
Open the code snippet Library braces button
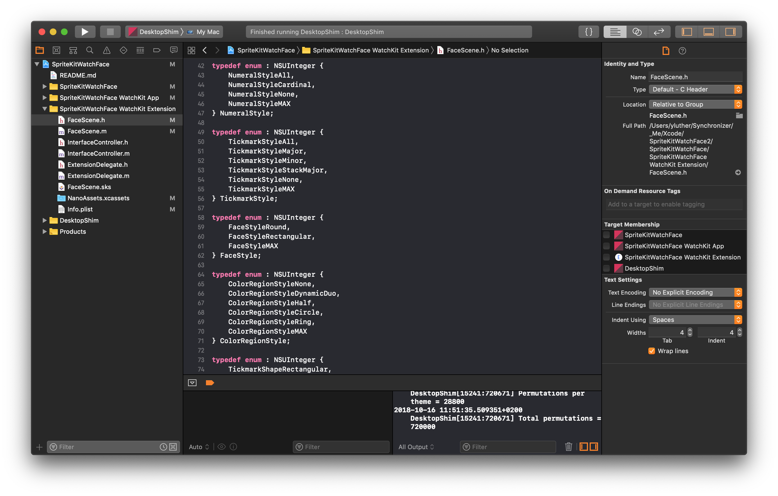tap(588, 32)
